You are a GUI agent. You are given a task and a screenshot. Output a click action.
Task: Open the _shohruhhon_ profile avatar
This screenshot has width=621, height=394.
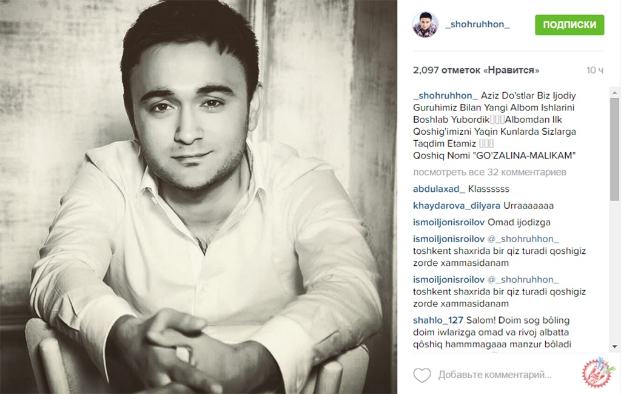point(425,24)
